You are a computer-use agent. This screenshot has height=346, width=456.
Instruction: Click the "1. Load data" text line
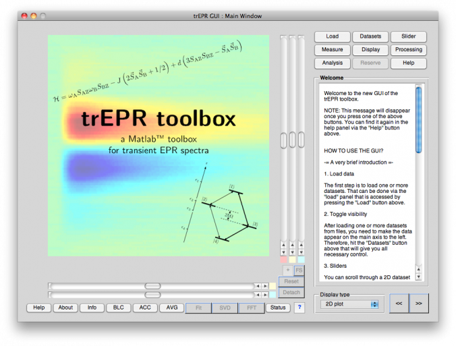339,174
